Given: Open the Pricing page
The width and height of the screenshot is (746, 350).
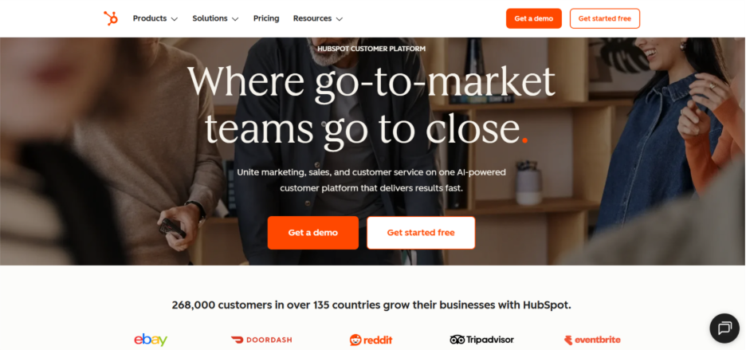Looking at the screenshot, I should point(266,18).
